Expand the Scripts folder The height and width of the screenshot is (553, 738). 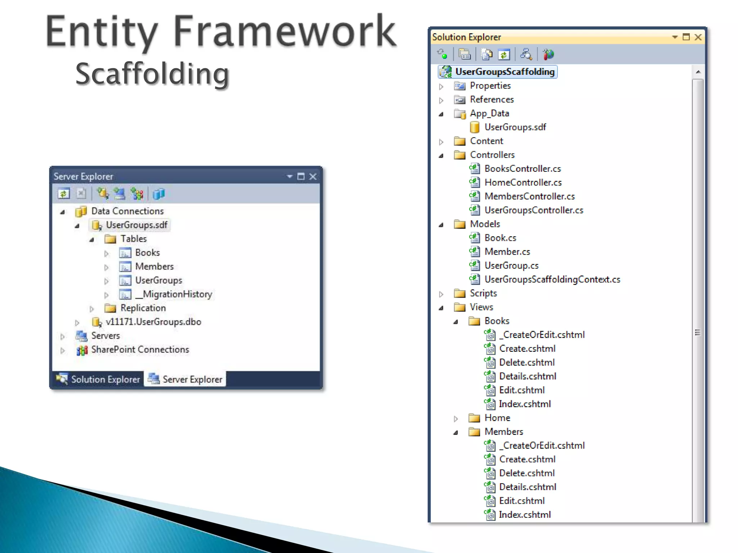pyautogui.click(x=441, y=294)
